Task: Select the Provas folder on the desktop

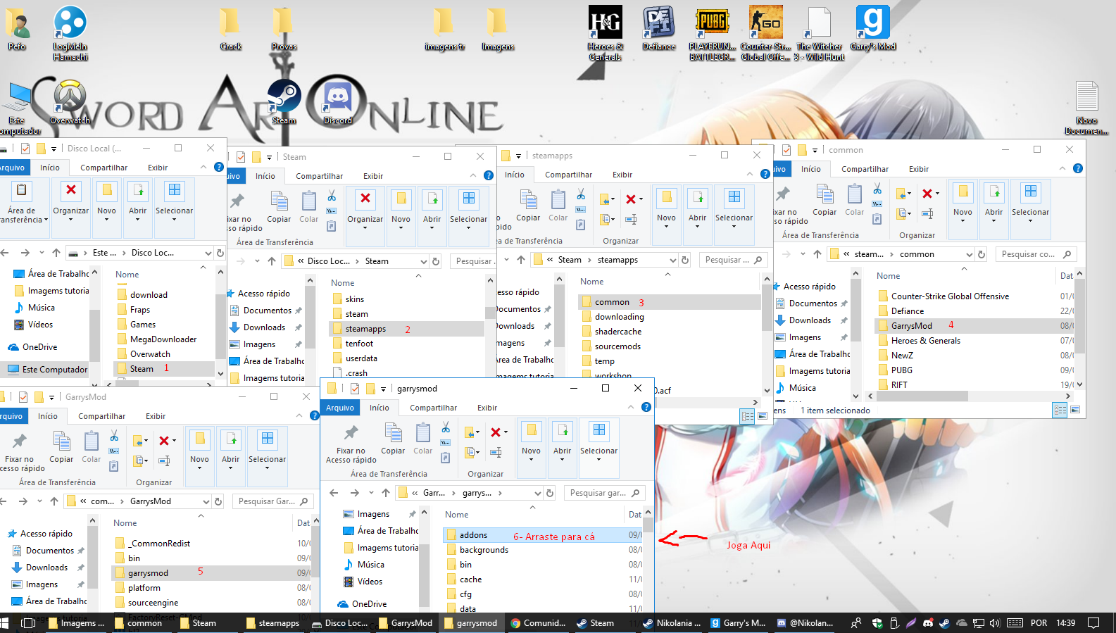Action: pos(284,28)
